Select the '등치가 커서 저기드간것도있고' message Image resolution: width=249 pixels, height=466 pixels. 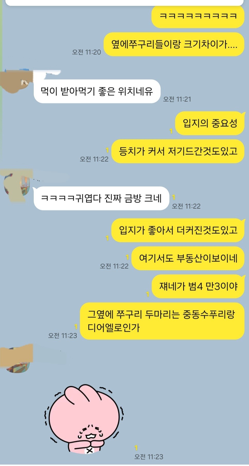178,151
